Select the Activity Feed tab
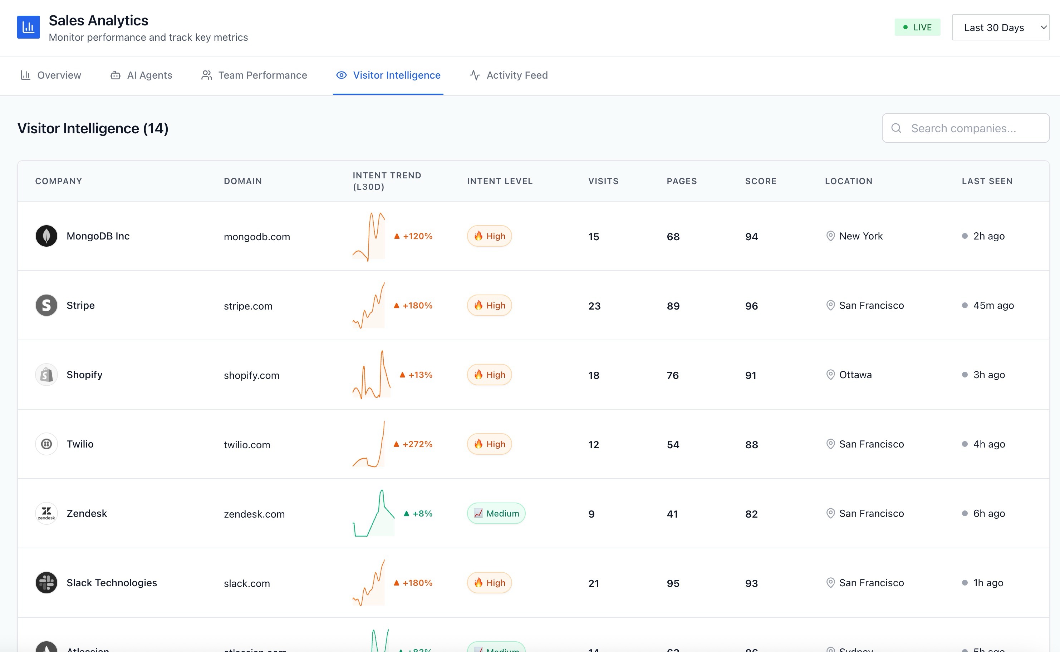 coord(508,75)
